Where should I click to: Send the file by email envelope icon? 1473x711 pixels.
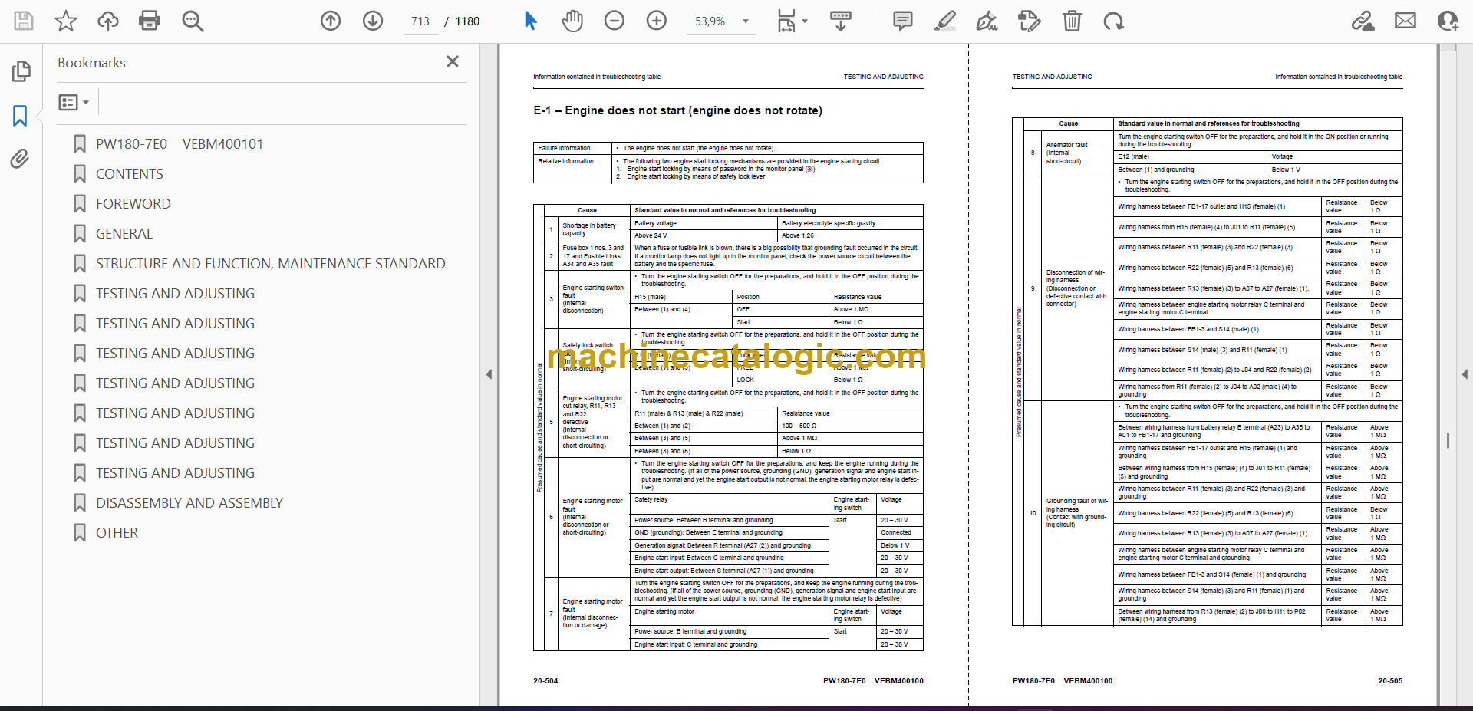tap(1405, 21)
